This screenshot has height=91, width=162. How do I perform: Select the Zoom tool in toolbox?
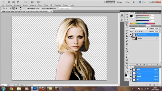(x=127, y=71)
